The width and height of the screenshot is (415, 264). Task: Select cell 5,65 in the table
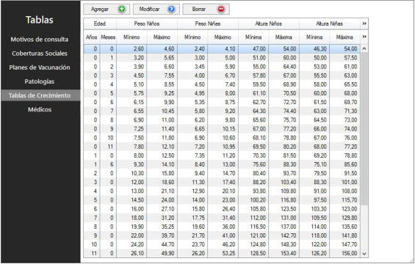tap(162, 58)
